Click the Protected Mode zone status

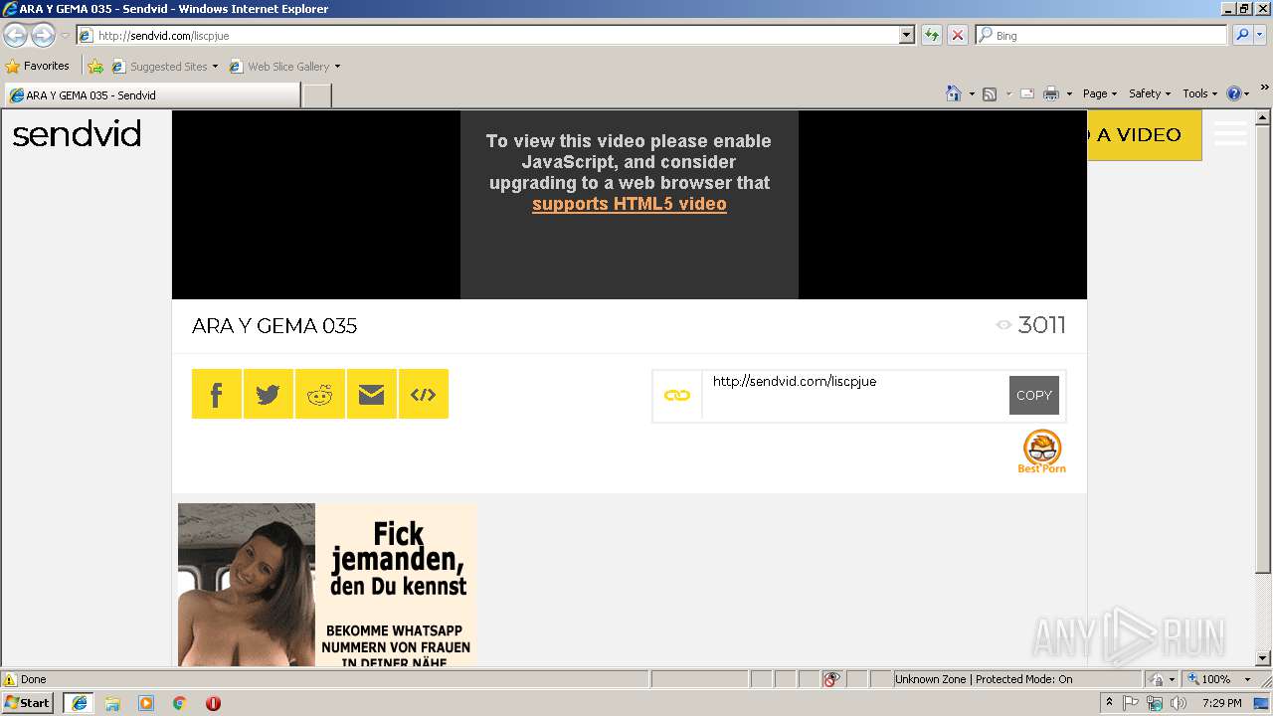983,679
